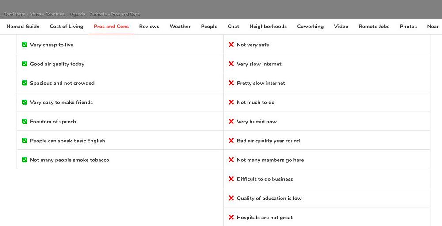
Task: Switch to the Weather tab
Action: tap(180, 27)
